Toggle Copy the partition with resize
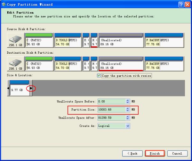The width and height of the screenshot is (192, 161). click(99, 76)
